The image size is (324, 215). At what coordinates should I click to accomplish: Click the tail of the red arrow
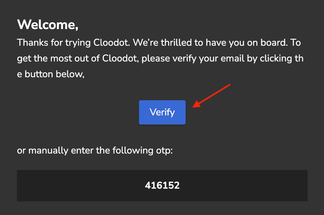[x=230, y=85]
